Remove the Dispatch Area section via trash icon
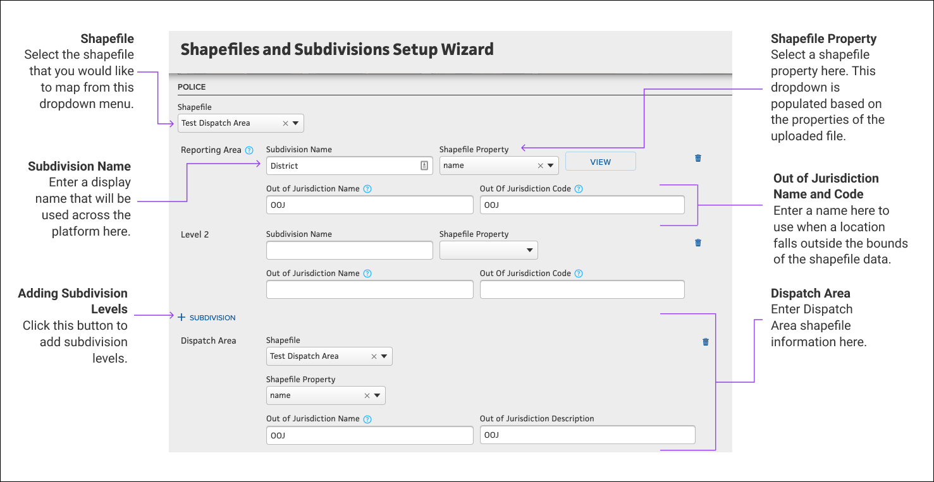The height and width of the screenshot is (482, 934). pyautogui.click(x=706, y=342)
